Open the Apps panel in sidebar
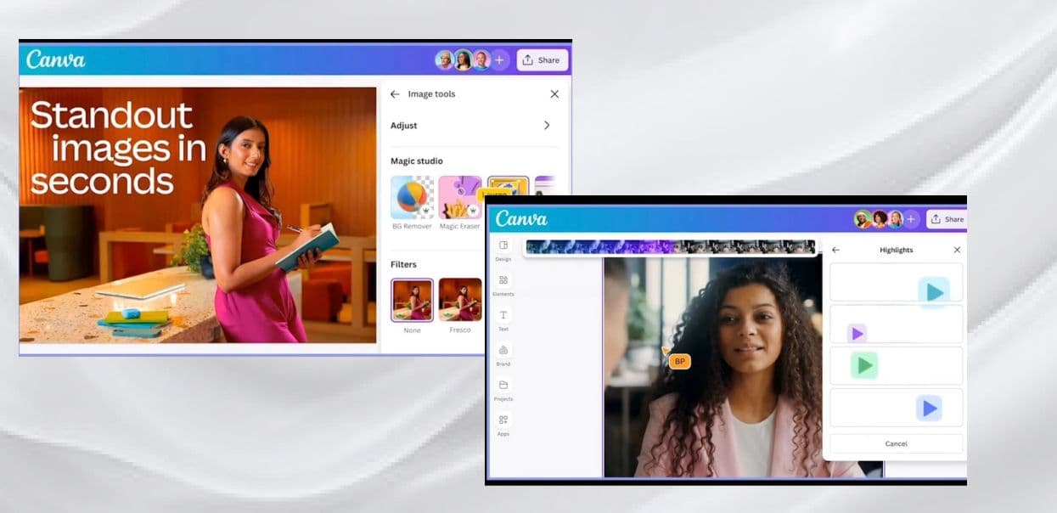 503,424
